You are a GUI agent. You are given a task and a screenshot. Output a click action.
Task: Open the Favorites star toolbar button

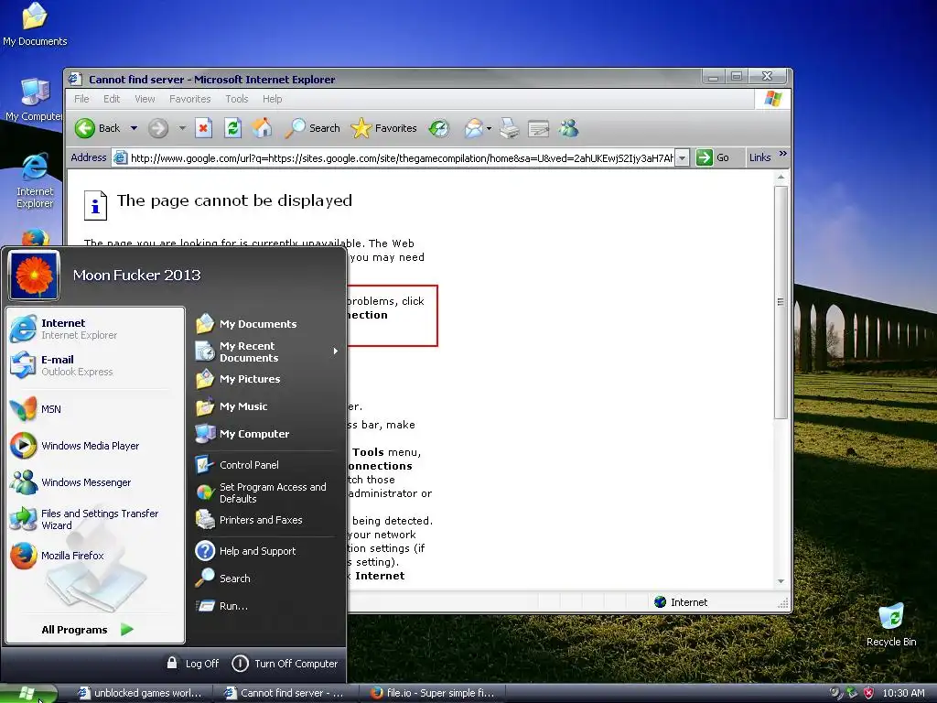(383, 128)
